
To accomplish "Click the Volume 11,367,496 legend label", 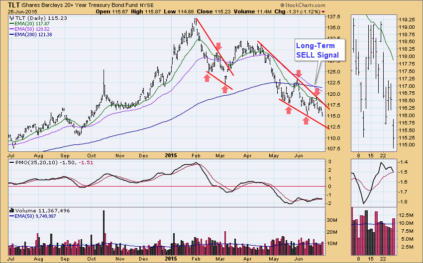I will click(43, 210).
